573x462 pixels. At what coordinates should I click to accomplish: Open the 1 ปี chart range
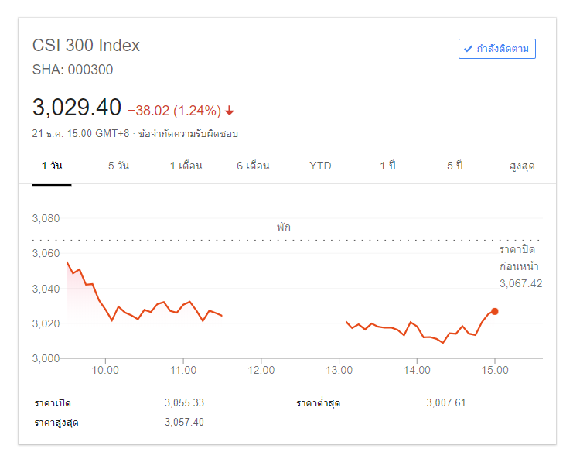pos(387,166)
